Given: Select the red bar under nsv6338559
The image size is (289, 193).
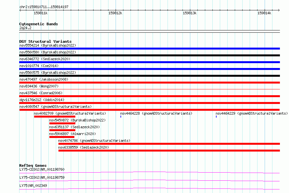Looking at the screenshot, I should (x=169, y=151).
